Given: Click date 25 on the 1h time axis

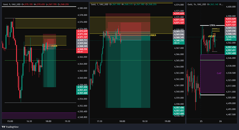Looking at the screenshot, I should (x=201, y=121).
